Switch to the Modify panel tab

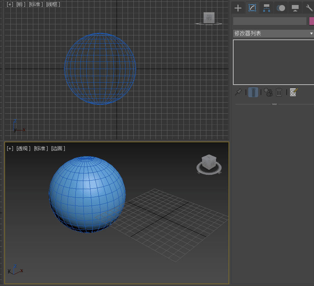coord(252,8)
